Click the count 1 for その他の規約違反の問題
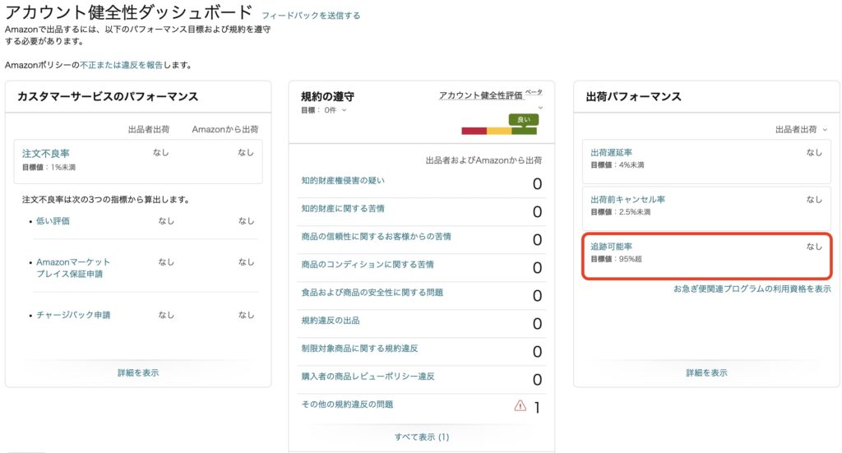 [x=536, y=408]
